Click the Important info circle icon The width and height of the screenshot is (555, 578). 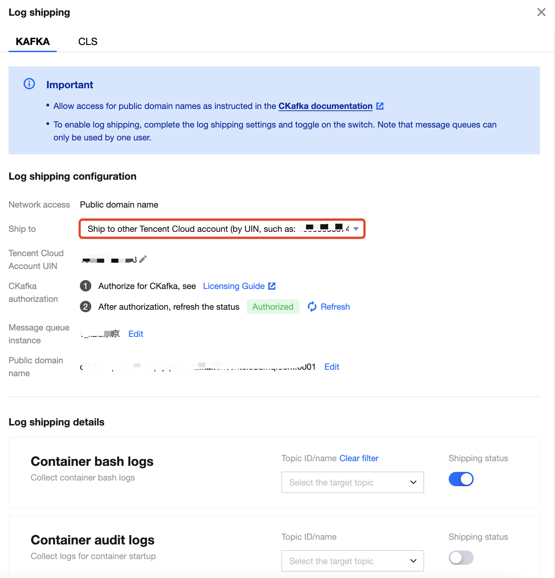pos(29,84)
